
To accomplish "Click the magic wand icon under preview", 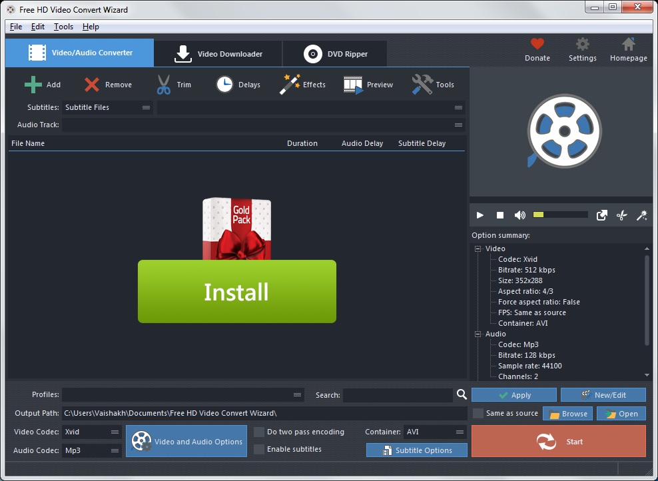I will (x=641, y=215).
